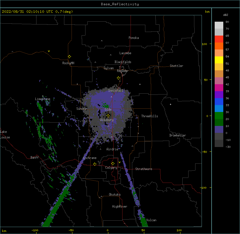Click the yellow marker below Cochrane

click(x=95, y=164)
